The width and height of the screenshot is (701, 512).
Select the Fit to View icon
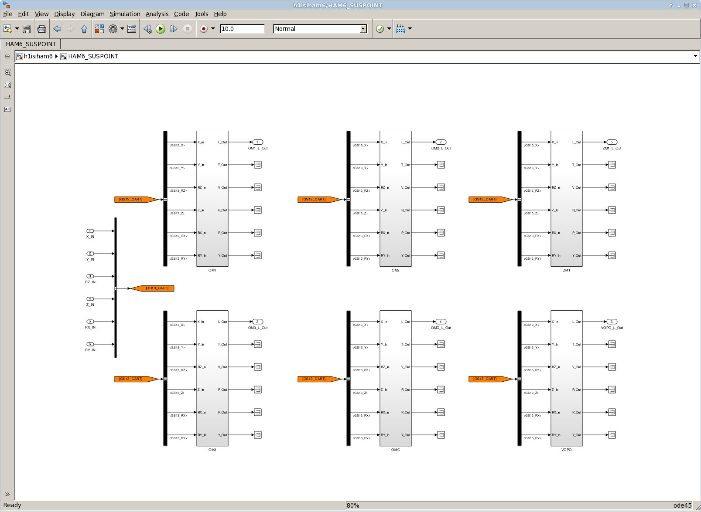coord(7,85)
